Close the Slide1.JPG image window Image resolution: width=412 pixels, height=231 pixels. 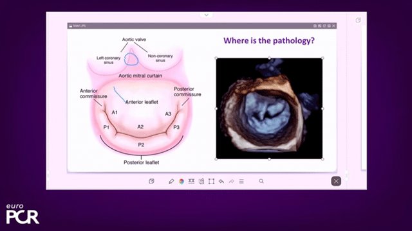click(x=333, y=26)
